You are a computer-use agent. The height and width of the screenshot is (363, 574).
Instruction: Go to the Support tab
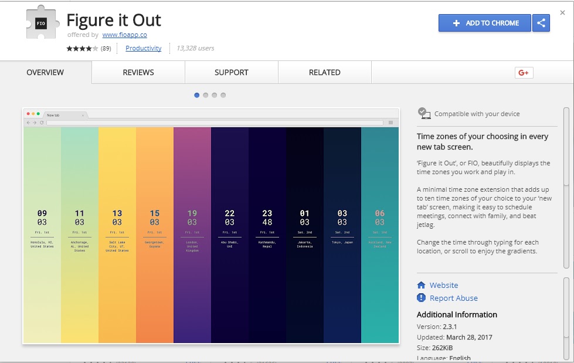tap(232, 73)
